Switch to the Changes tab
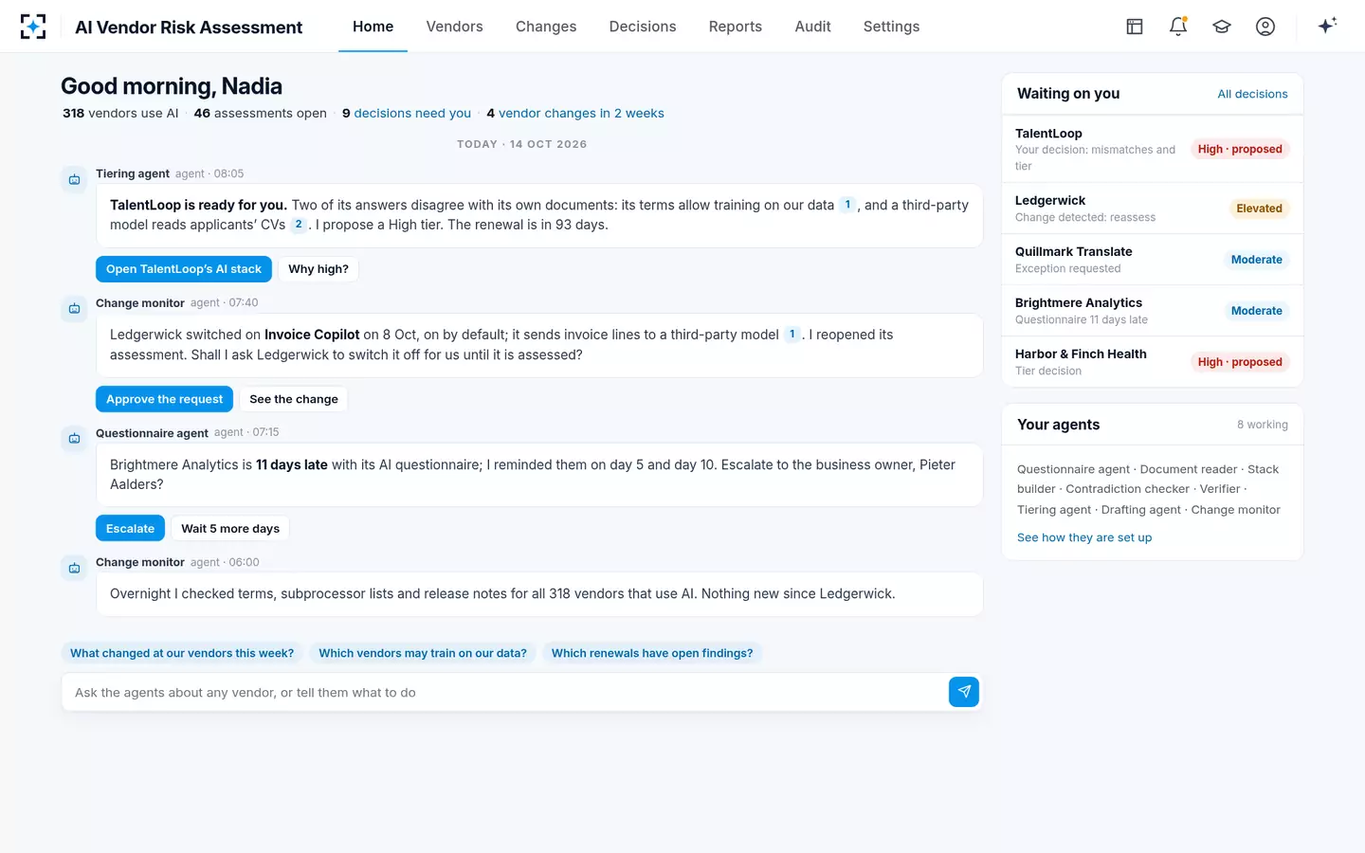The width and height of the screenshot is (1365, 853). 546,27
